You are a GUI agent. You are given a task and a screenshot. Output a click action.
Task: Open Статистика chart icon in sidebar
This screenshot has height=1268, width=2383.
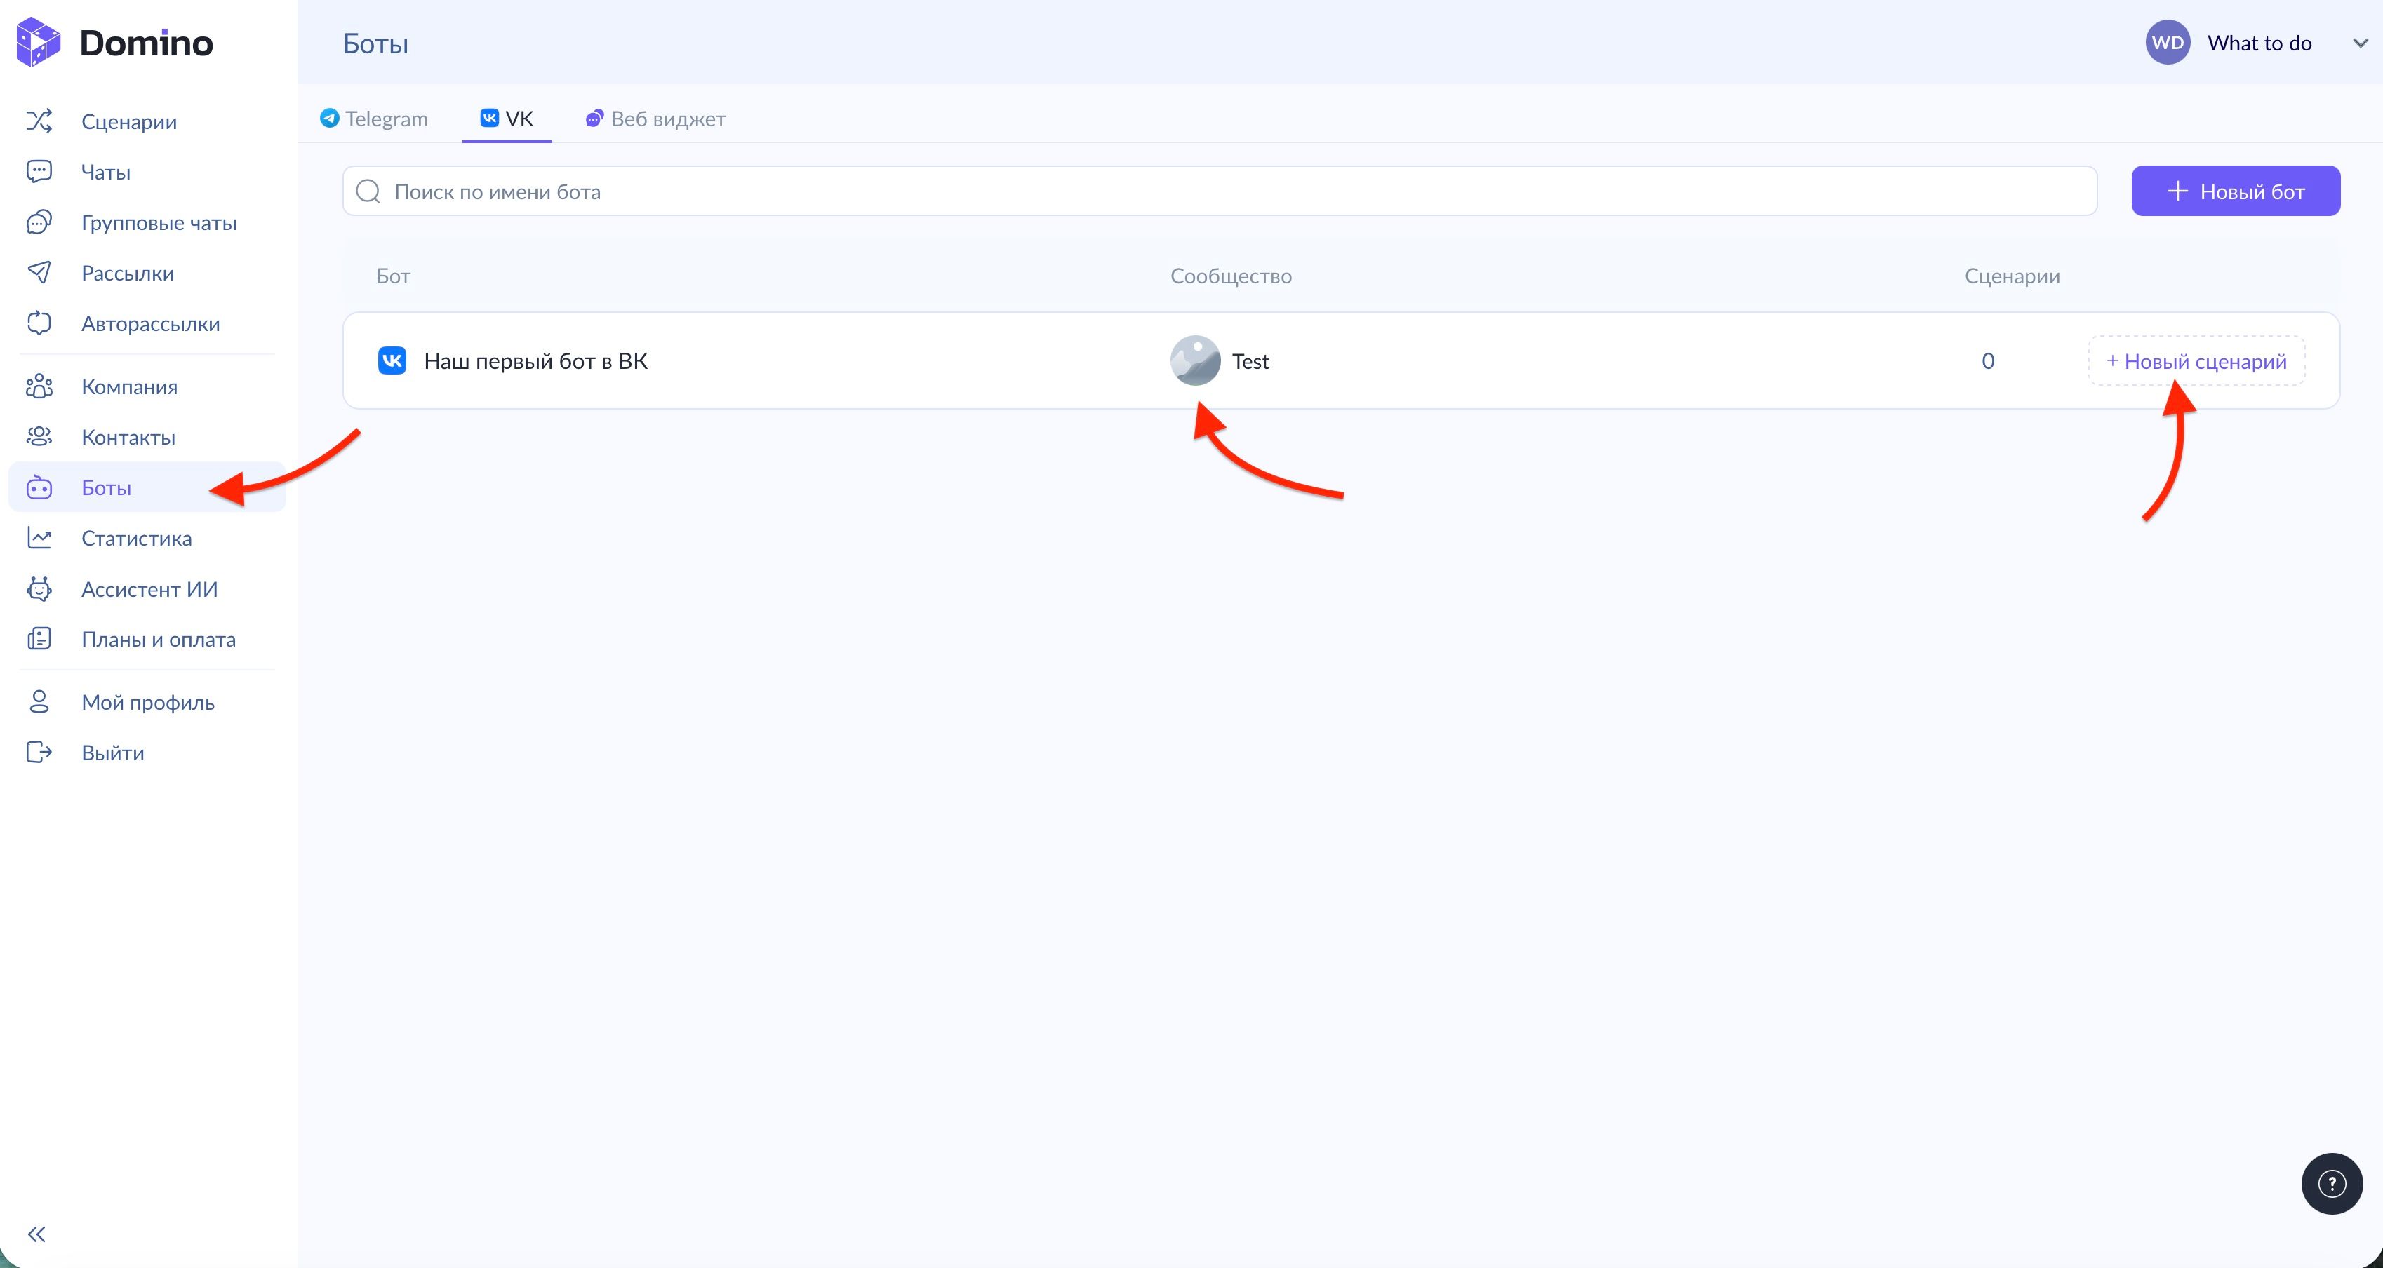39,539
